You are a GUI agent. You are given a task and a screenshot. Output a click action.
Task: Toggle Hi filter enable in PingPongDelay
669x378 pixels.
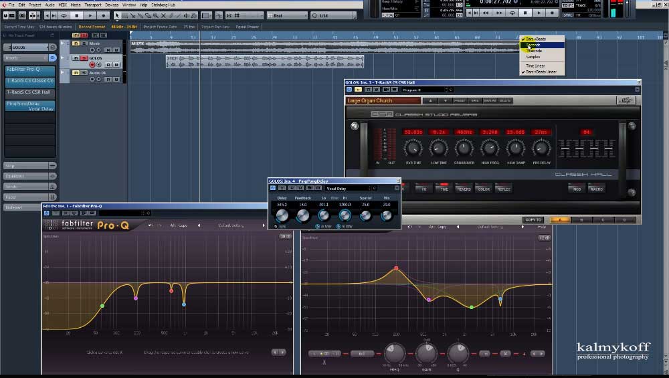click(x=339, y=226)
